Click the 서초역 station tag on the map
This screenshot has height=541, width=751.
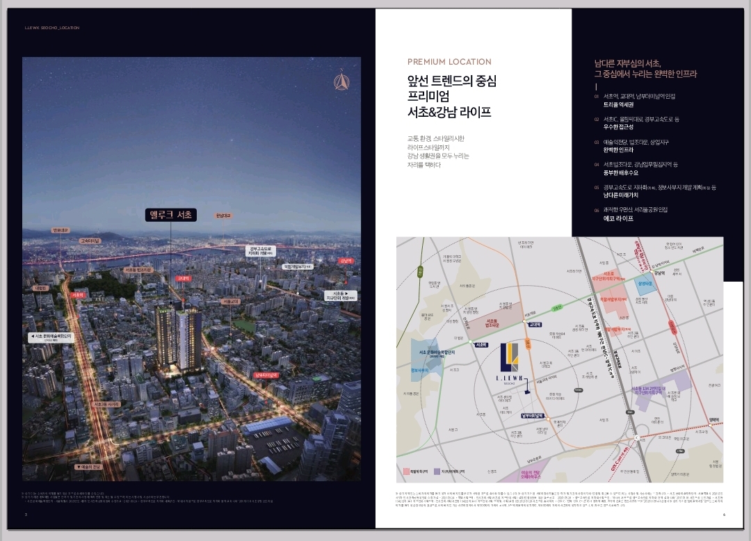pyautogui.click(x=481, y=345)
